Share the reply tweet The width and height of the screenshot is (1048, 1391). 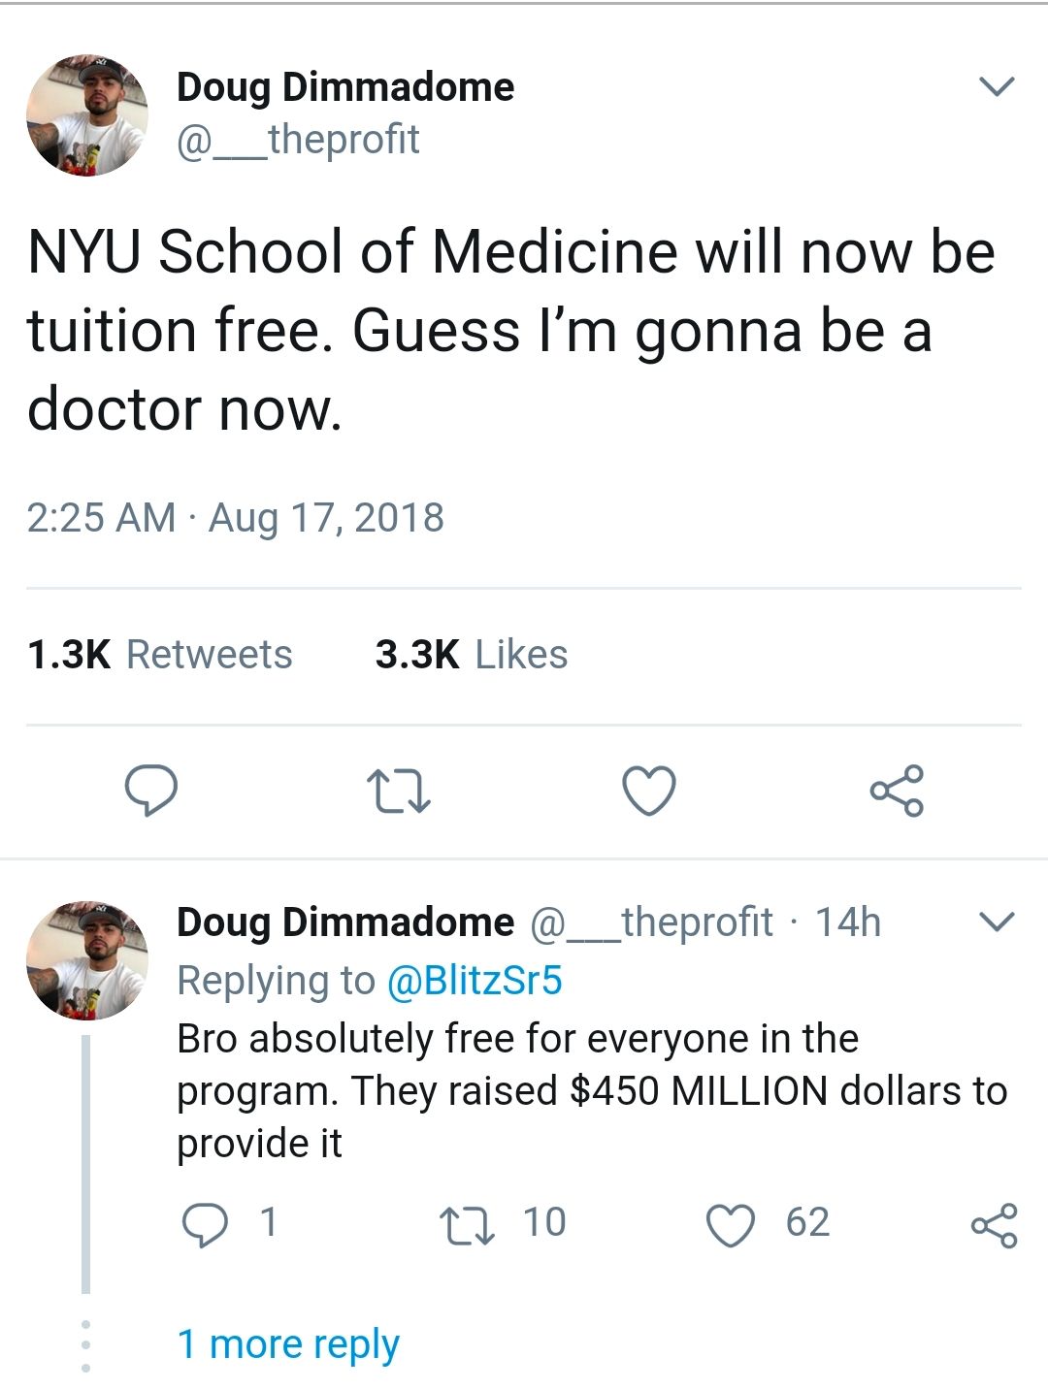(x=994, y=1223)
